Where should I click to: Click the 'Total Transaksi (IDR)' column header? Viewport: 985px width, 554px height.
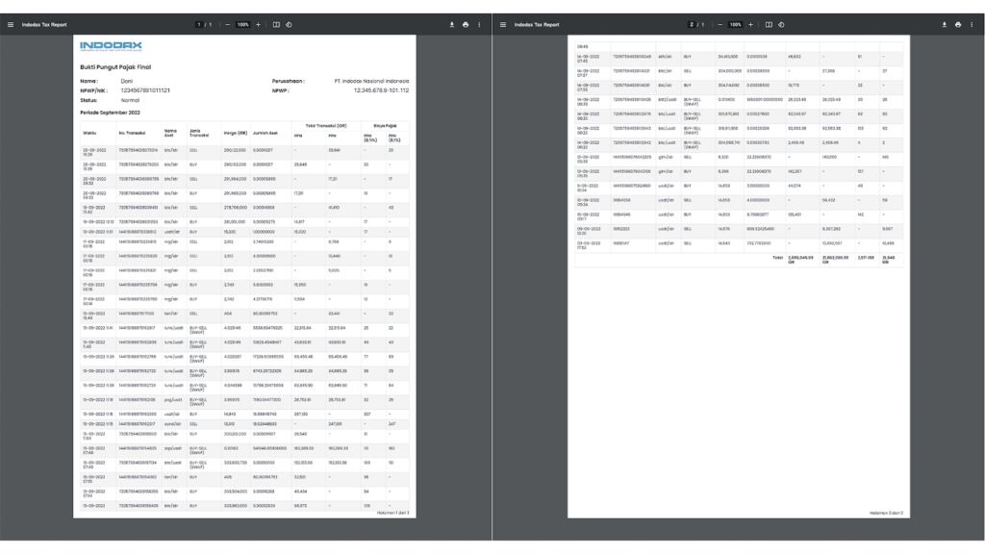coord(326,126)
